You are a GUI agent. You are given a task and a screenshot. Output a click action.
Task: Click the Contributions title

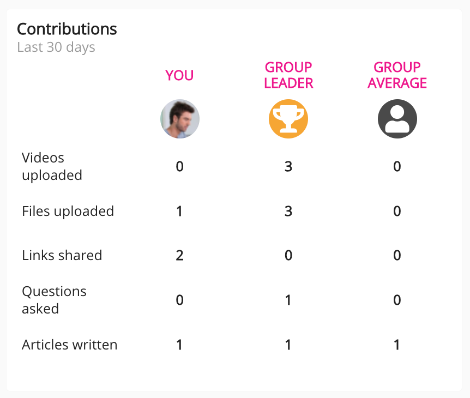67,28
